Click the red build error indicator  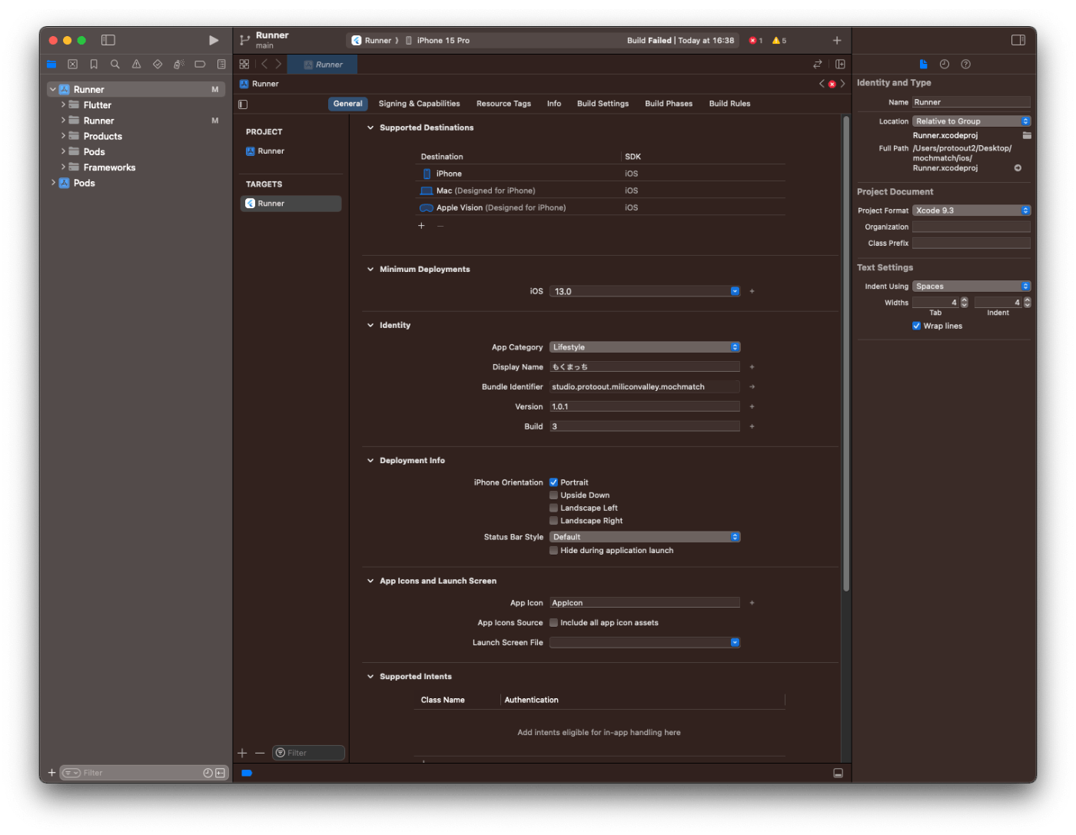tap(756, 41)
